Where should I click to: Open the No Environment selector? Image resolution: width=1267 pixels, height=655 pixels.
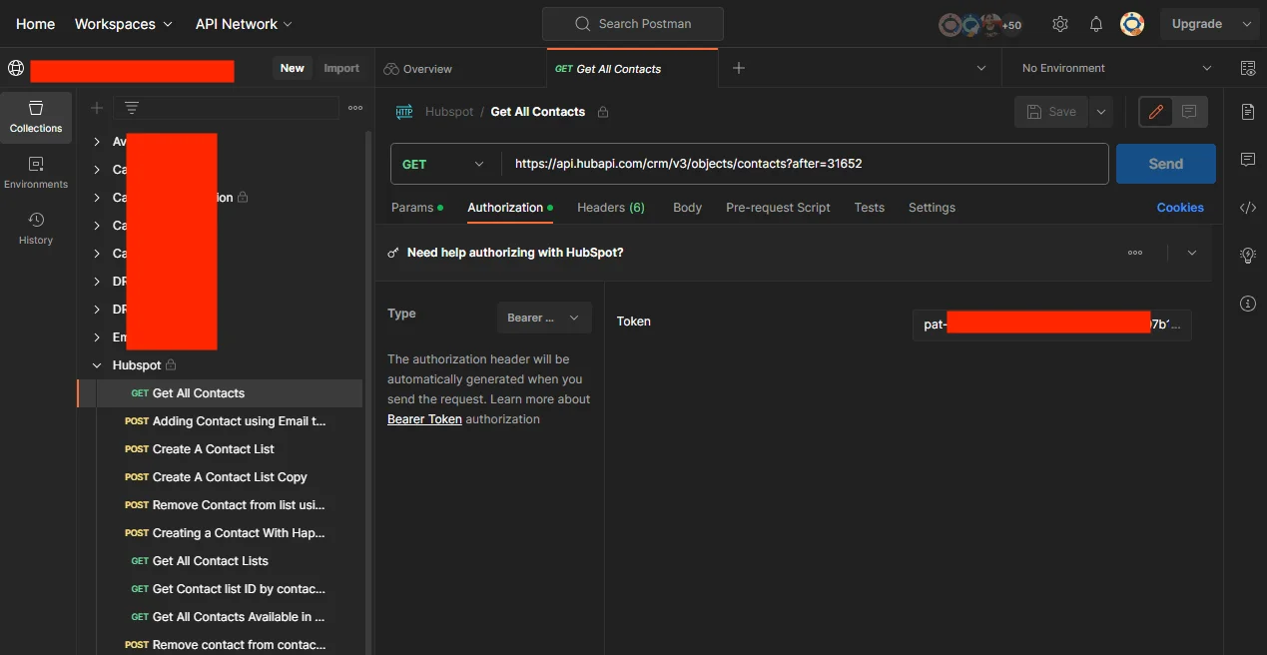(1115, 68)
